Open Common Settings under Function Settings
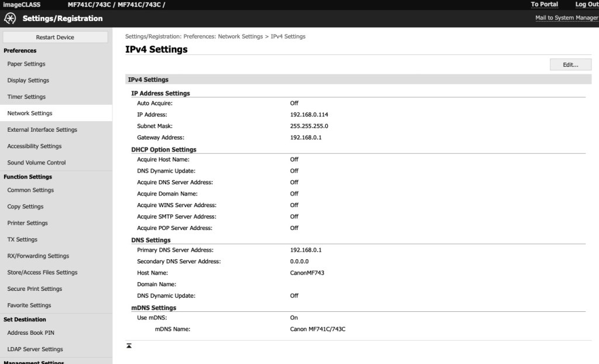Image resolution: width=599 pixels, height=364 pixels. [x=30, y=190]
